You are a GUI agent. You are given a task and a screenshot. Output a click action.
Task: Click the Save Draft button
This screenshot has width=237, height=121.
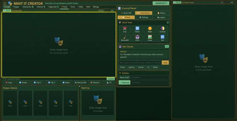pos(124,77)
